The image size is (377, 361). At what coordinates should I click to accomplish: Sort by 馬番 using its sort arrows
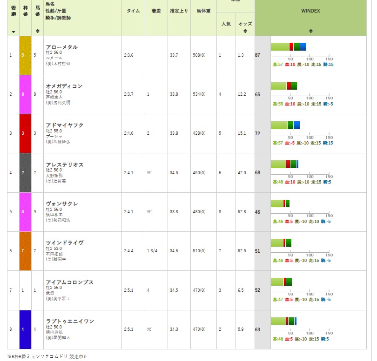pos(37,32)
